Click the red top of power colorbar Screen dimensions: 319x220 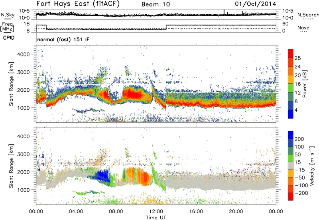coord(291,53)
